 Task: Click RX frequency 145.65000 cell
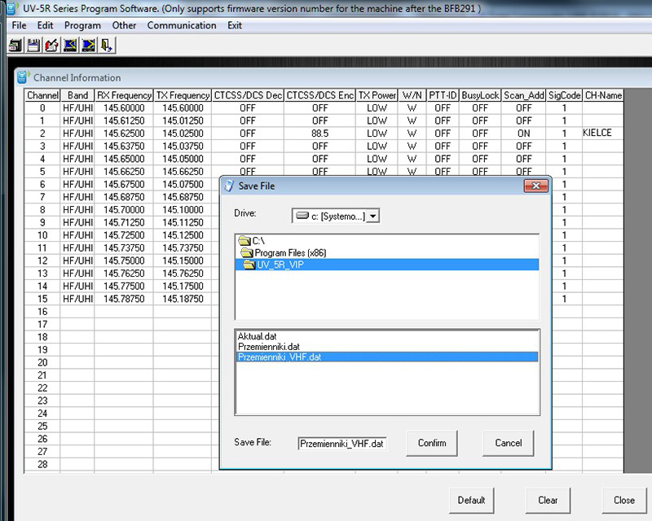124,159
